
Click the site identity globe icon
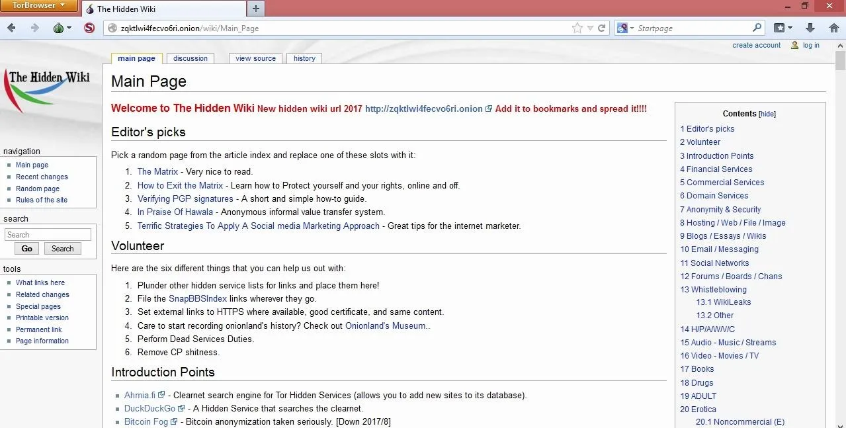[x=111, y=28]
